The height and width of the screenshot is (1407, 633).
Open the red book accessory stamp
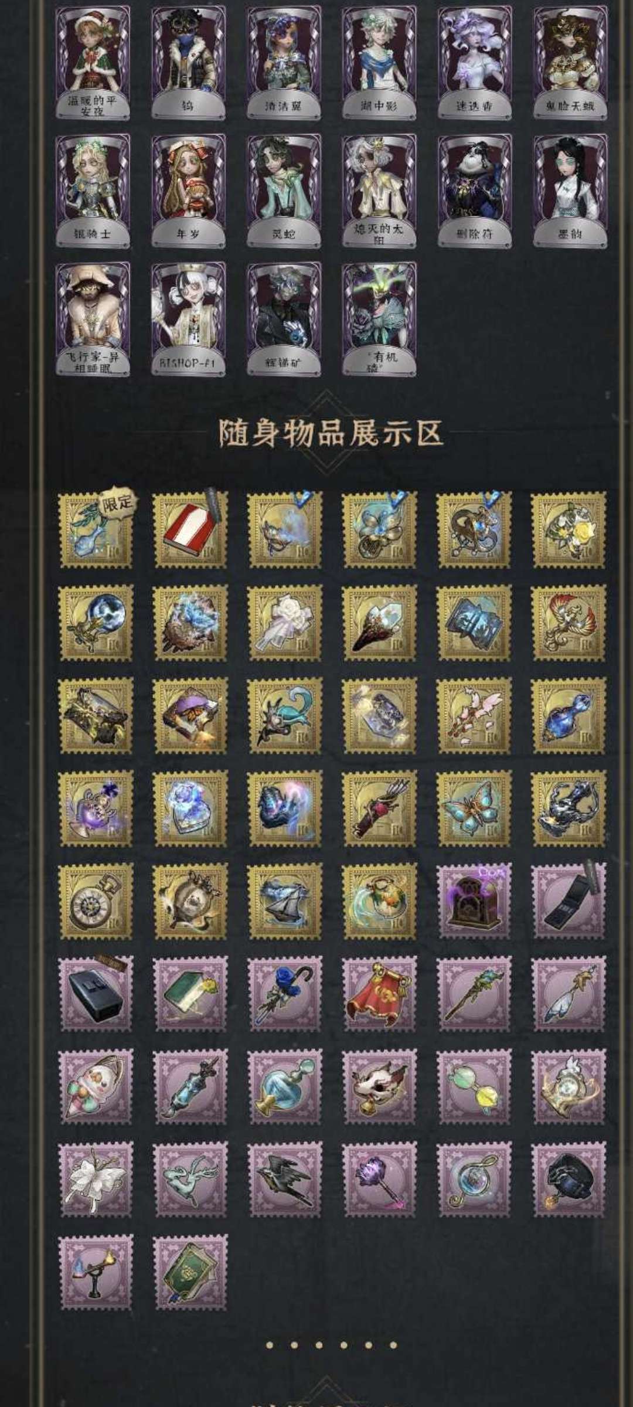[x=190, y=530]
